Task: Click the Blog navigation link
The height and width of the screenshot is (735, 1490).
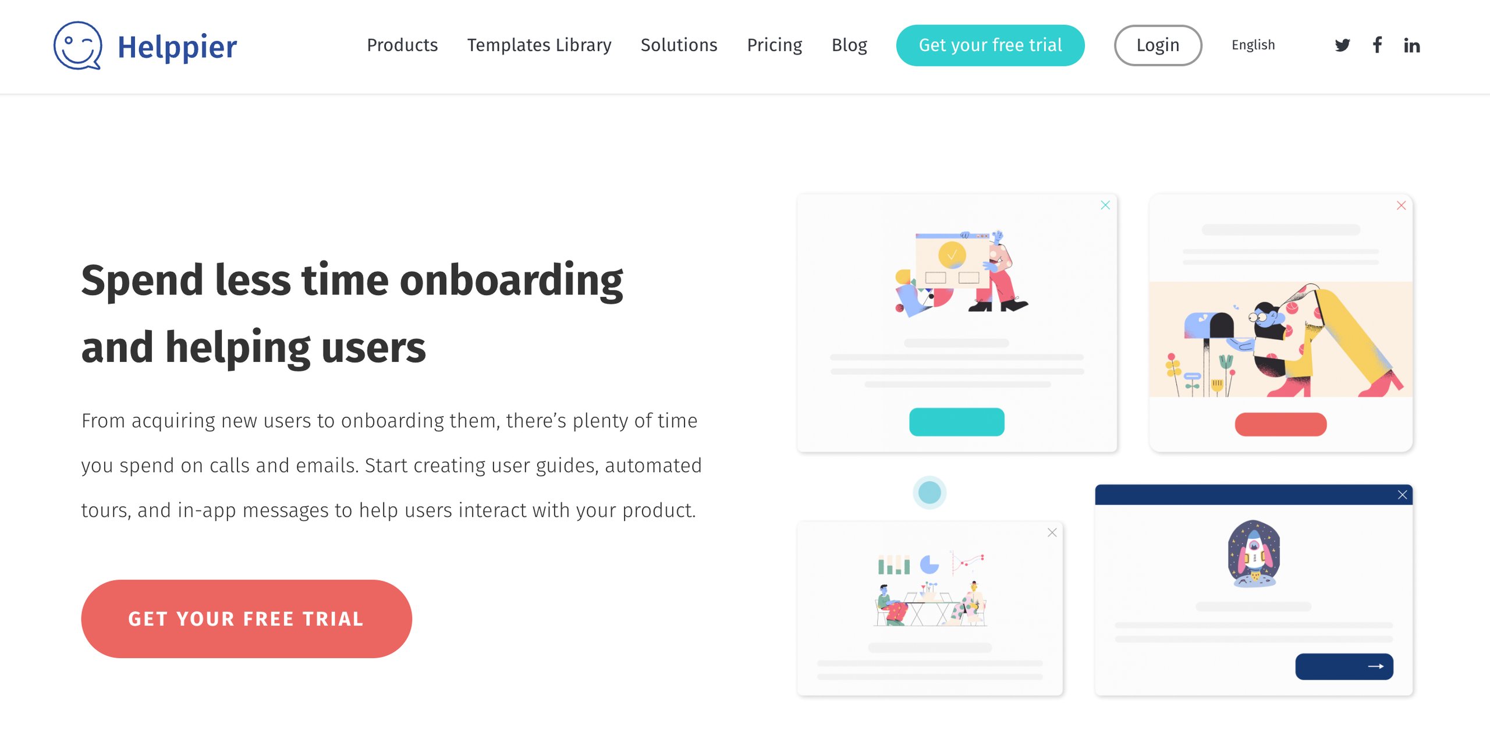Action: [850, 45]
